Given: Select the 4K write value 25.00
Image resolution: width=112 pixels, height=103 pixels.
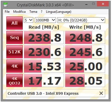Looking at the screenshot, I should [x=85, y=66].
